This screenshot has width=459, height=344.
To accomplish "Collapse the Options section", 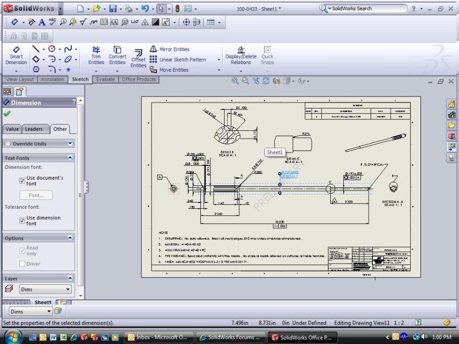I will [70, 238].
